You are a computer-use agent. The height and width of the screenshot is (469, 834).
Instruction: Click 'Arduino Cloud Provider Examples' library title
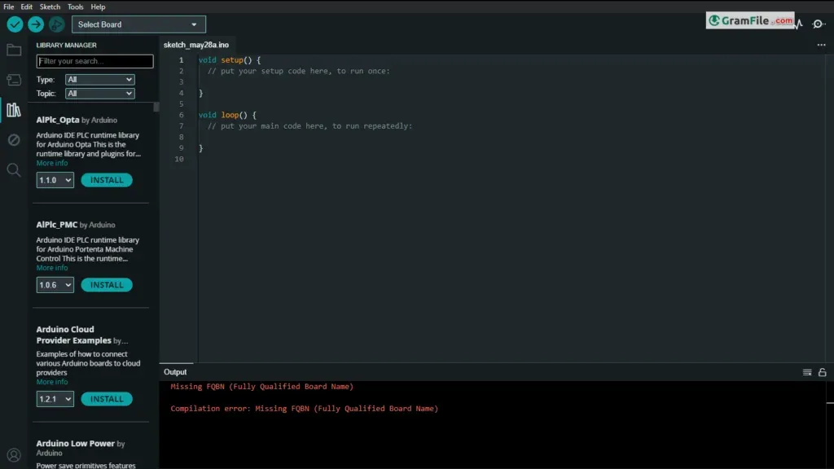(73, 335)
